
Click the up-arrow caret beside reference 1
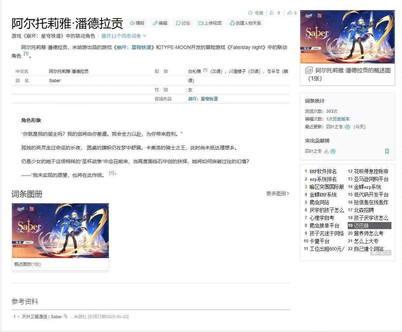click(x=18, y=317)
